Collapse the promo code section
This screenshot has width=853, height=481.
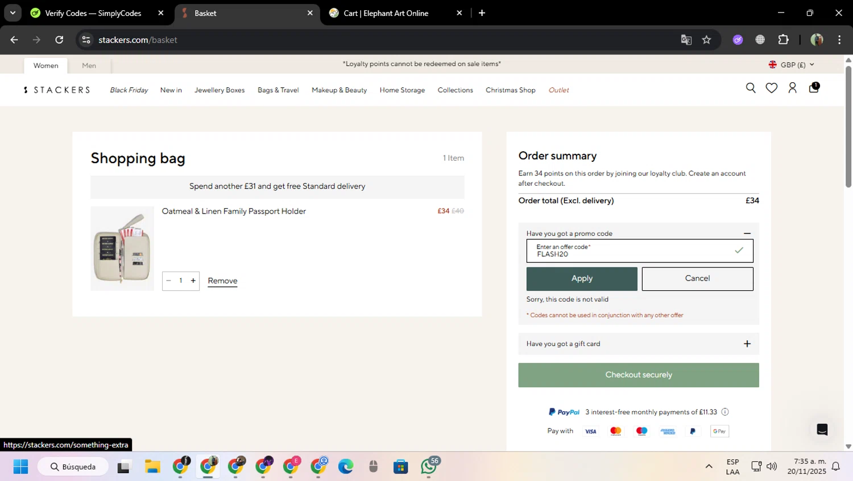pyautogui.click(x=747, y=233)
